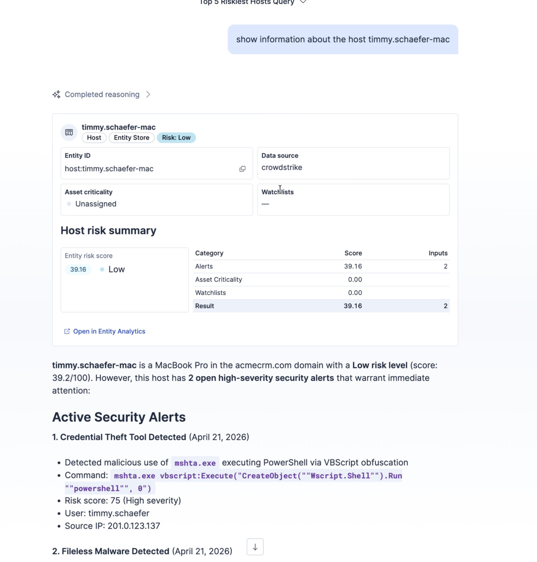The image size is (537, 562).
Task: Click the mshta.exe inline code token
Action: [x=195, y=463]
